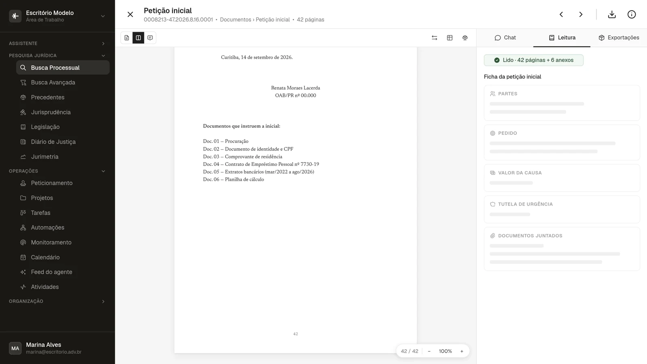Go to next document arrow
The image size is (647, 364).
pos(581,15)
